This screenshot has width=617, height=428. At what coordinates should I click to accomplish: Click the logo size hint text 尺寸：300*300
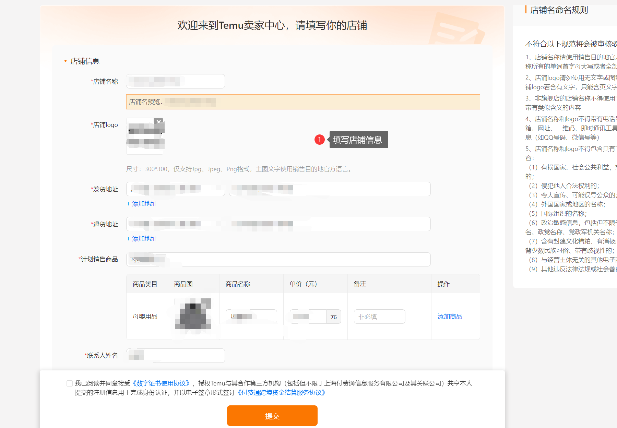coord(239,169)
